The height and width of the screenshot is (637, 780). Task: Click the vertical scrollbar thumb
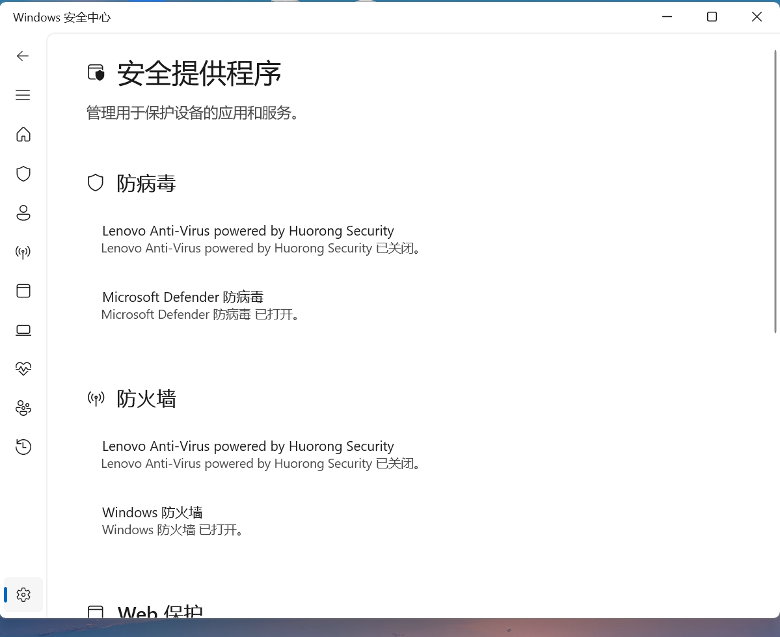(x=775, y=191)
